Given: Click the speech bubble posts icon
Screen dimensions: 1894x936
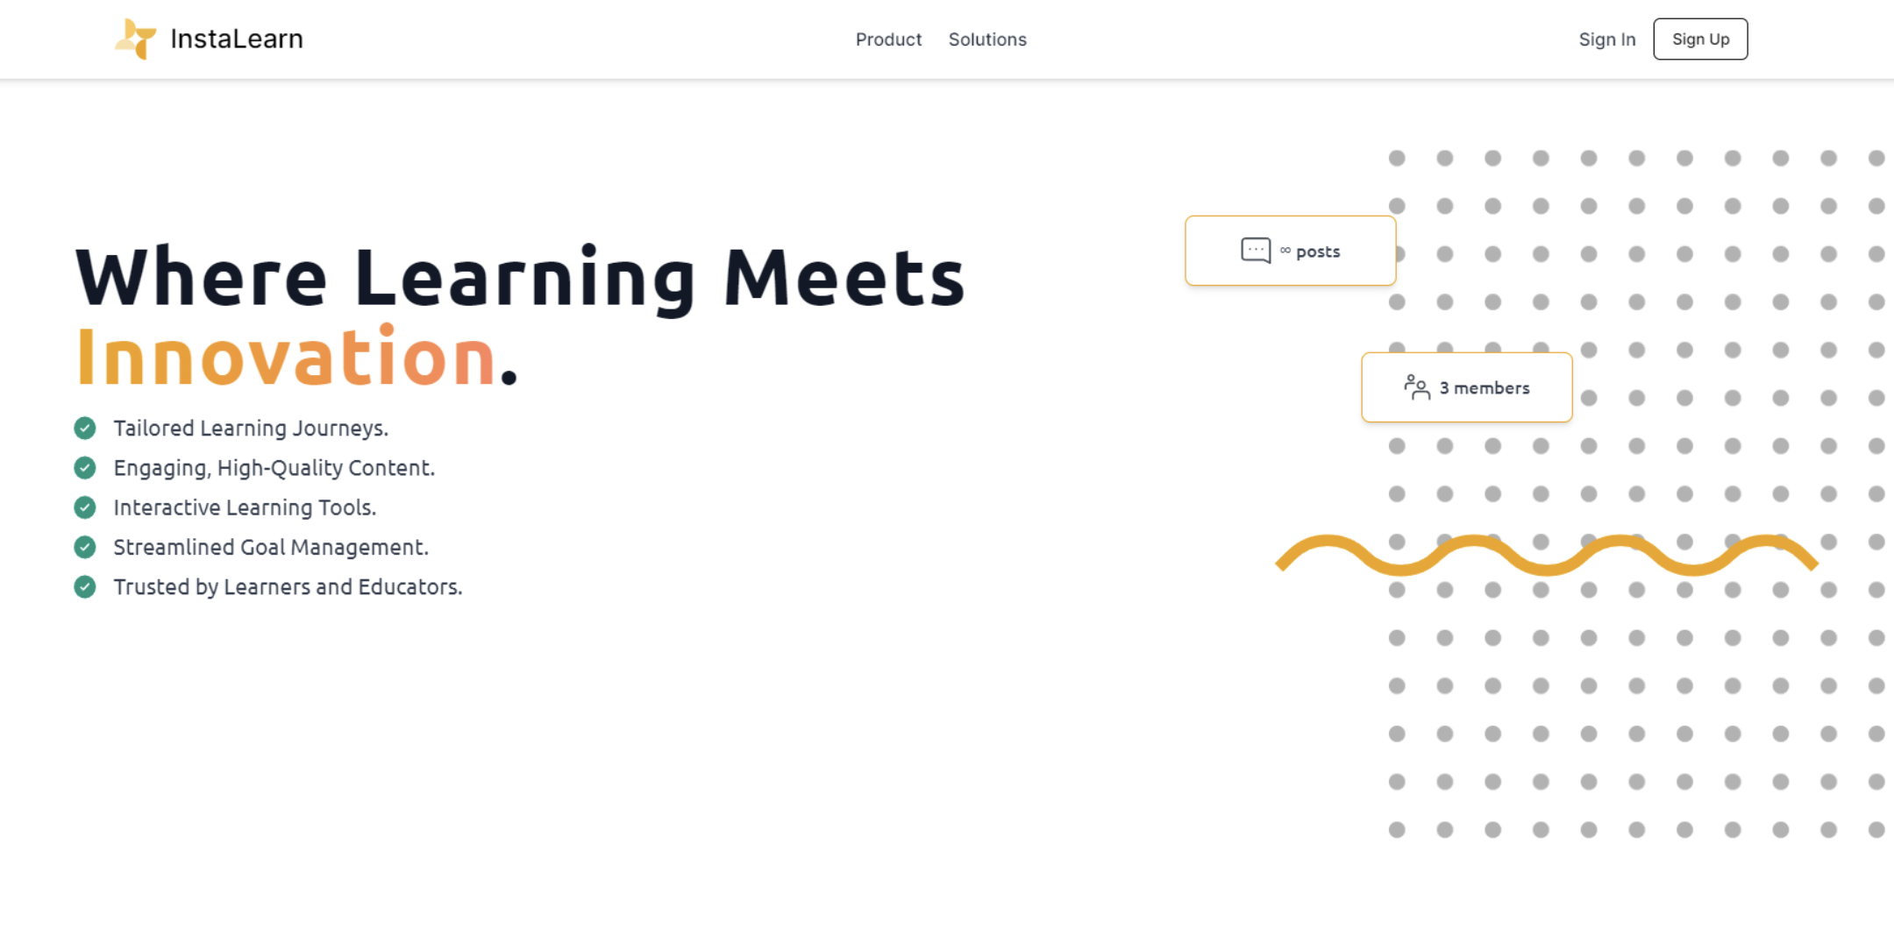Looking at the screenshot, I should (1256, 251).
